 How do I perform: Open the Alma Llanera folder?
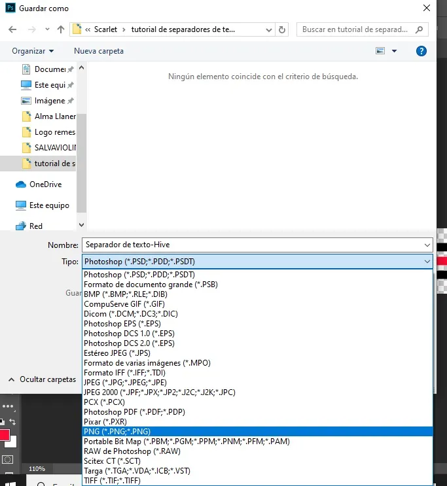click(48, 116)
